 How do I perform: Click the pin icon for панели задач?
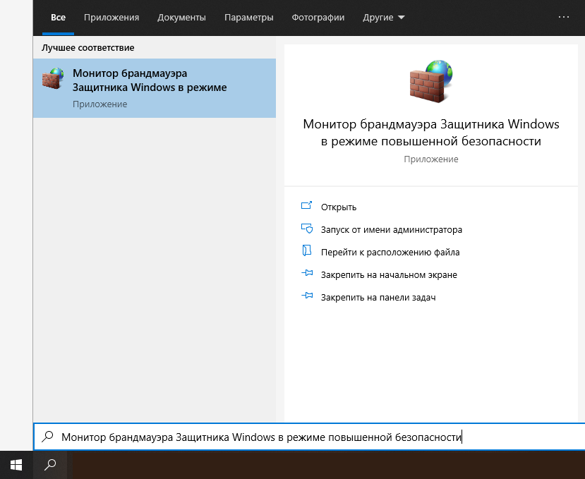[x=307, y=296]
